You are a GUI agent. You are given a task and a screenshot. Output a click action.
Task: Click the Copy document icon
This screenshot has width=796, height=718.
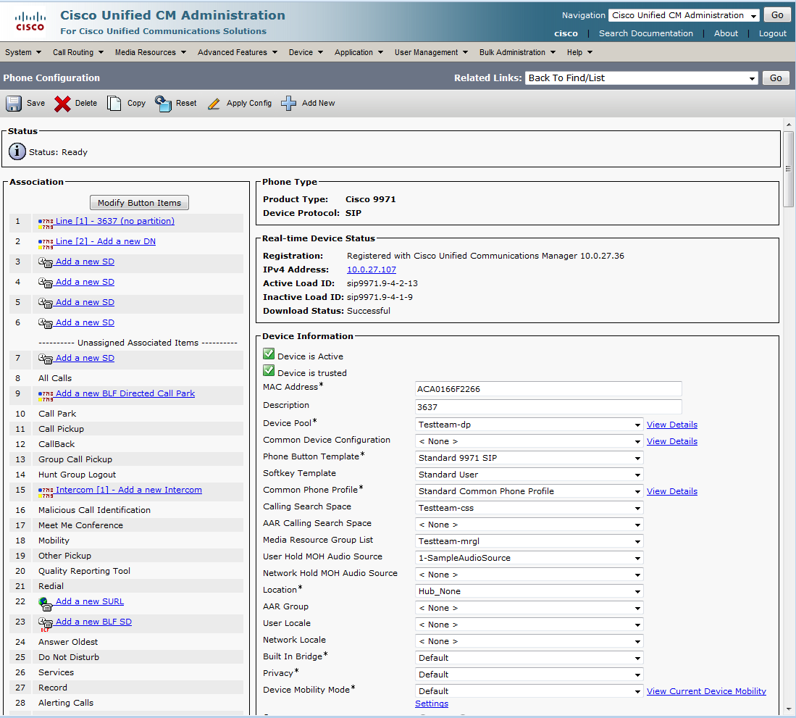114,104
